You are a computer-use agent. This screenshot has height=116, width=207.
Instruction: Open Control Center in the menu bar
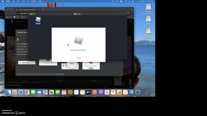[x=133, y=1]
